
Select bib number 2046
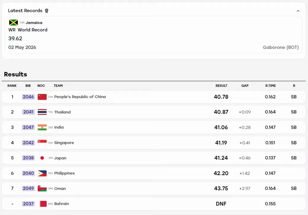28,97
